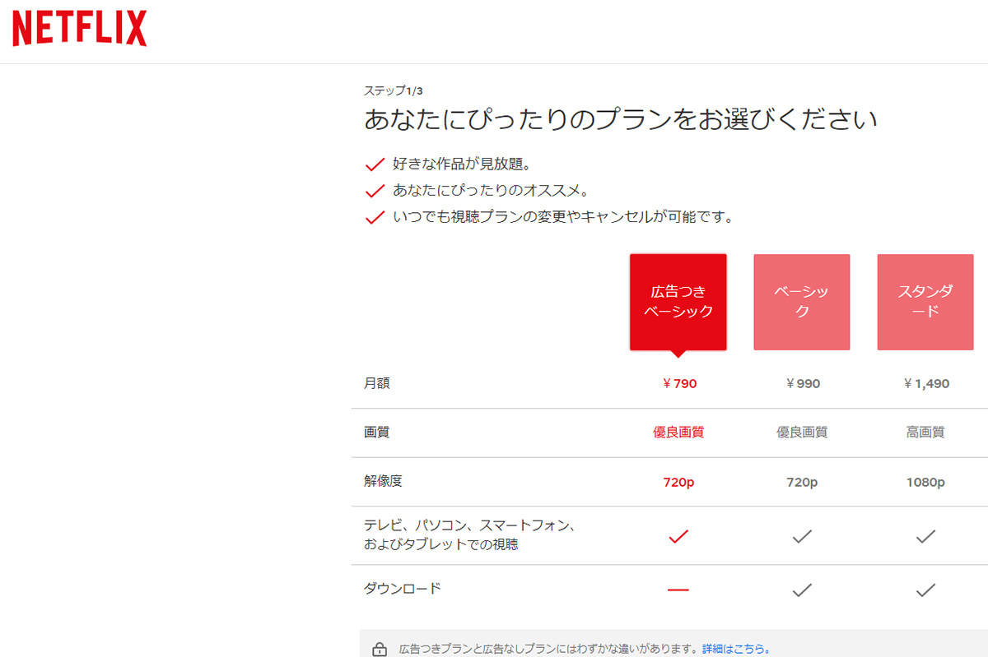The height and width of the screenshot is (657, 988).
Task: Click the lock icon near the bottom notice
Action: point(378,649)
